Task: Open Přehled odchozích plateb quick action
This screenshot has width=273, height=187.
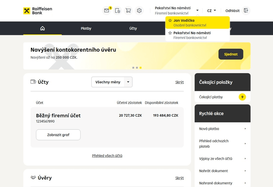Action: point(222,143)
